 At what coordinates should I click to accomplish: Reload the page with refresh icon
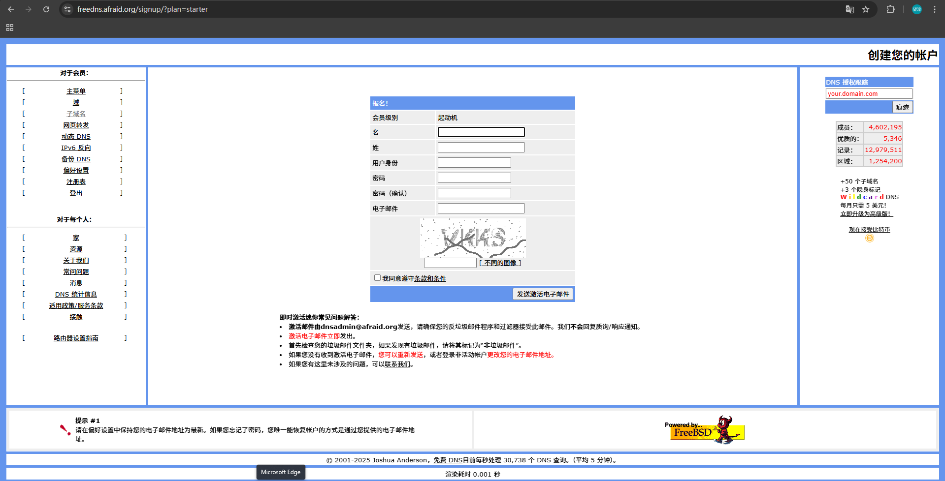coord(46,9)
